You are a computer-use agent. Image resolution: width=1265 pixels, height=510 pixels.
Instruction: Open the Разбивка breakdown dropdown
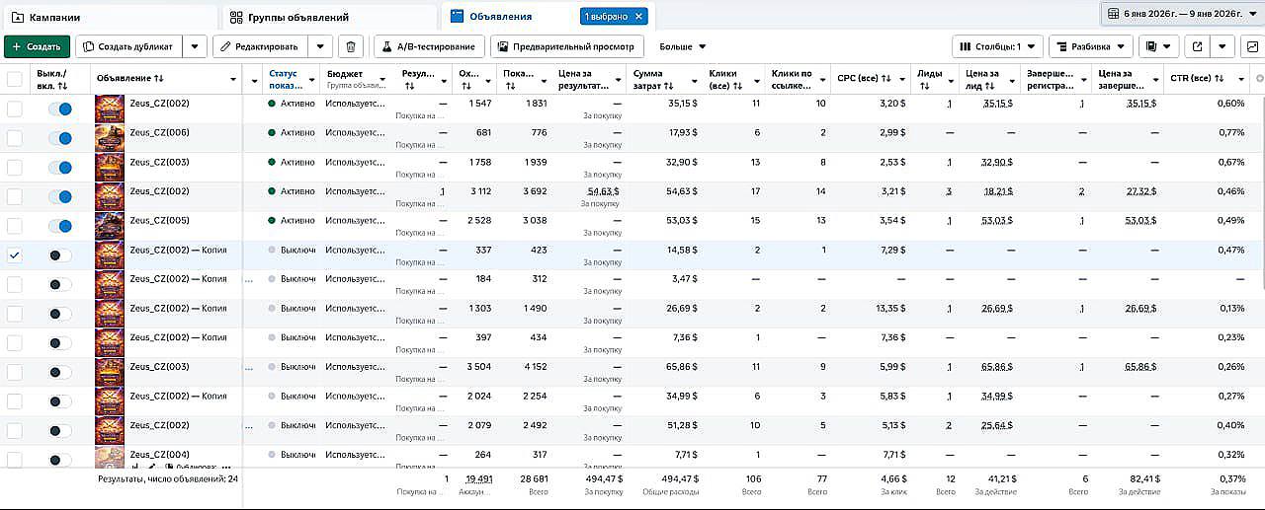click(x=1091, y=46)
